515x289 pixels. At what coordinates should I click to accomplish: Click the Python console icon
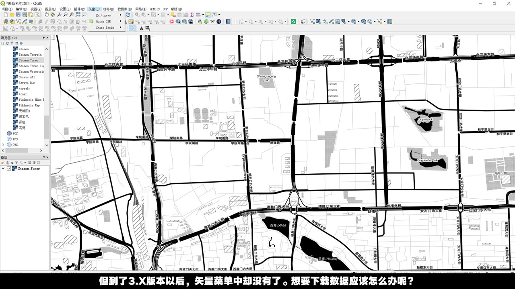coord(200,21)
